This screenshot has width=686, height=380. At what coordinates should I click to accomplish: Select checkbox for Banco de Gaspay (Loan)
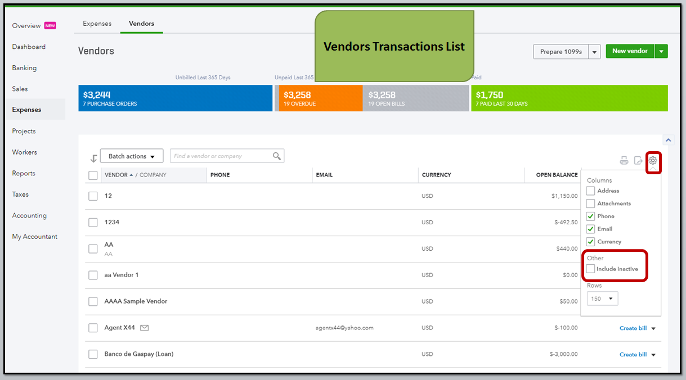pos(93,355)
